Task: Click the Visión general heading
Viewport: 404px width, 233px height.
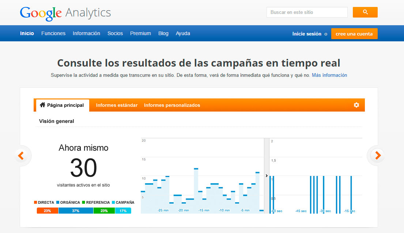Action: pyautogui.click(x=56, y=121)
